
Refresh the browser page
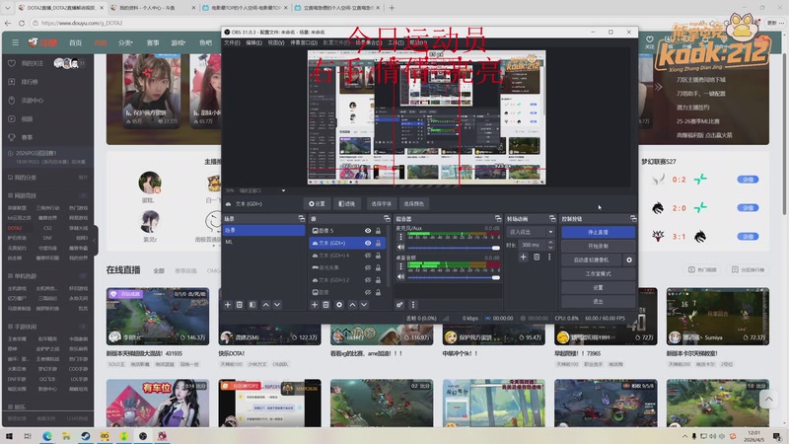(21, 23)
